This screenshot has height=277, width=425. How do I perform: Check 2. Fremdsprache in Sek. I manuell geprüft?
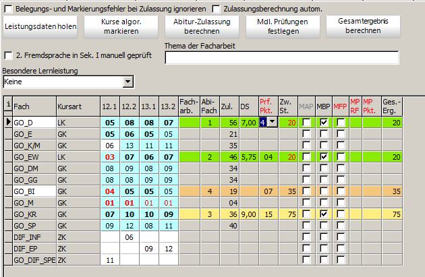pyautogui.click(x=8, y=55)
